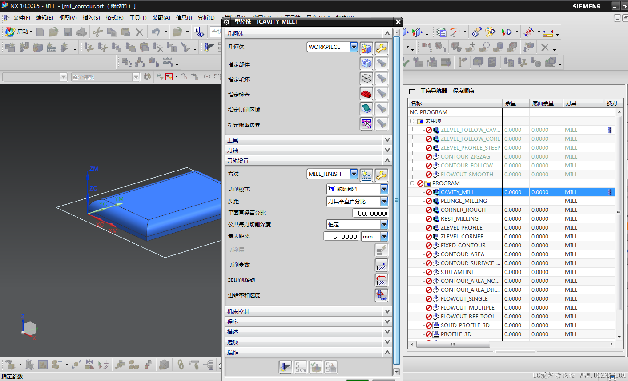Open new method icon beside MILL_FINISH

click(366, 175)
